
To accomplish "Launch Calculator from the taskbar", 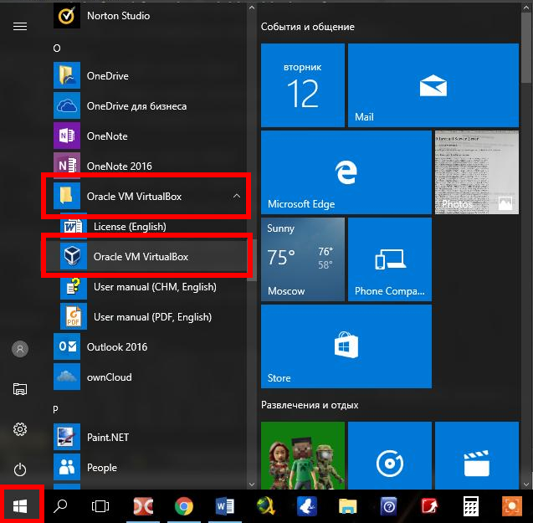I will [x=471, y=506].
